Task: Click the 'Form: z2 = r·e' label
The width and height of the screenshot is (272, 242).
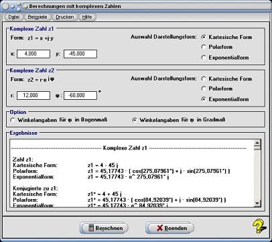Action: click(x=33, y=79)
